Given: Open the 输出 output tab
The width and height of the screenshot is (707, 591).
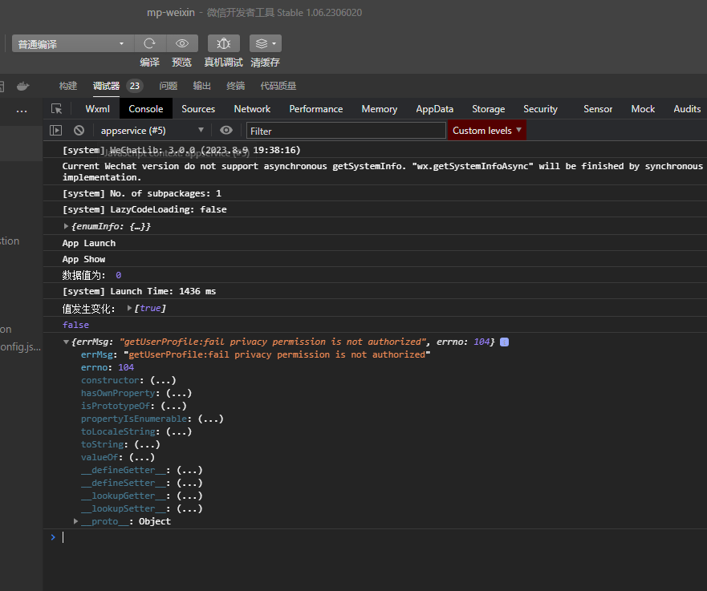Looking at the screenshot, I should tap(202, 86).
